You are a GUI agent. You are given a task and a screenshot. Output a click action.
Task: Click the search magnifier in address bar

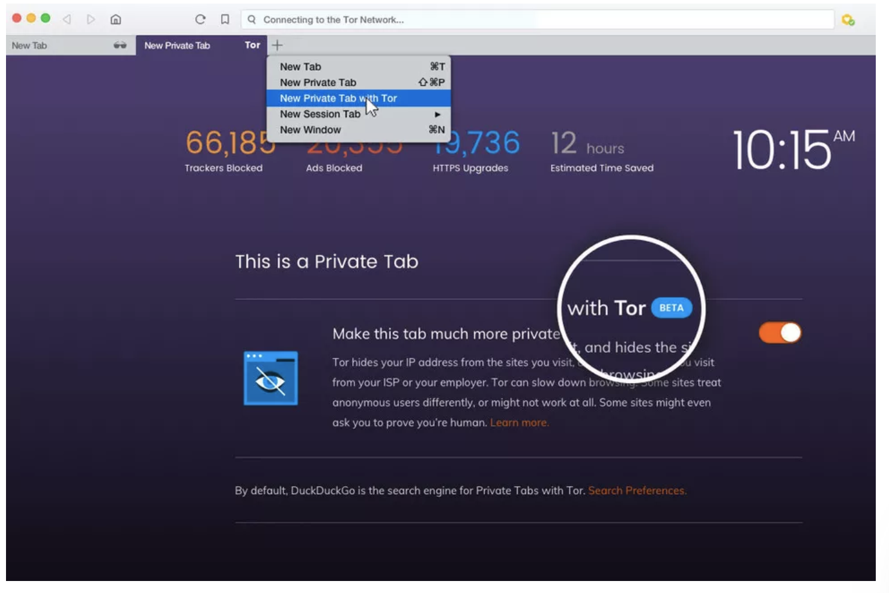point(252,19)
